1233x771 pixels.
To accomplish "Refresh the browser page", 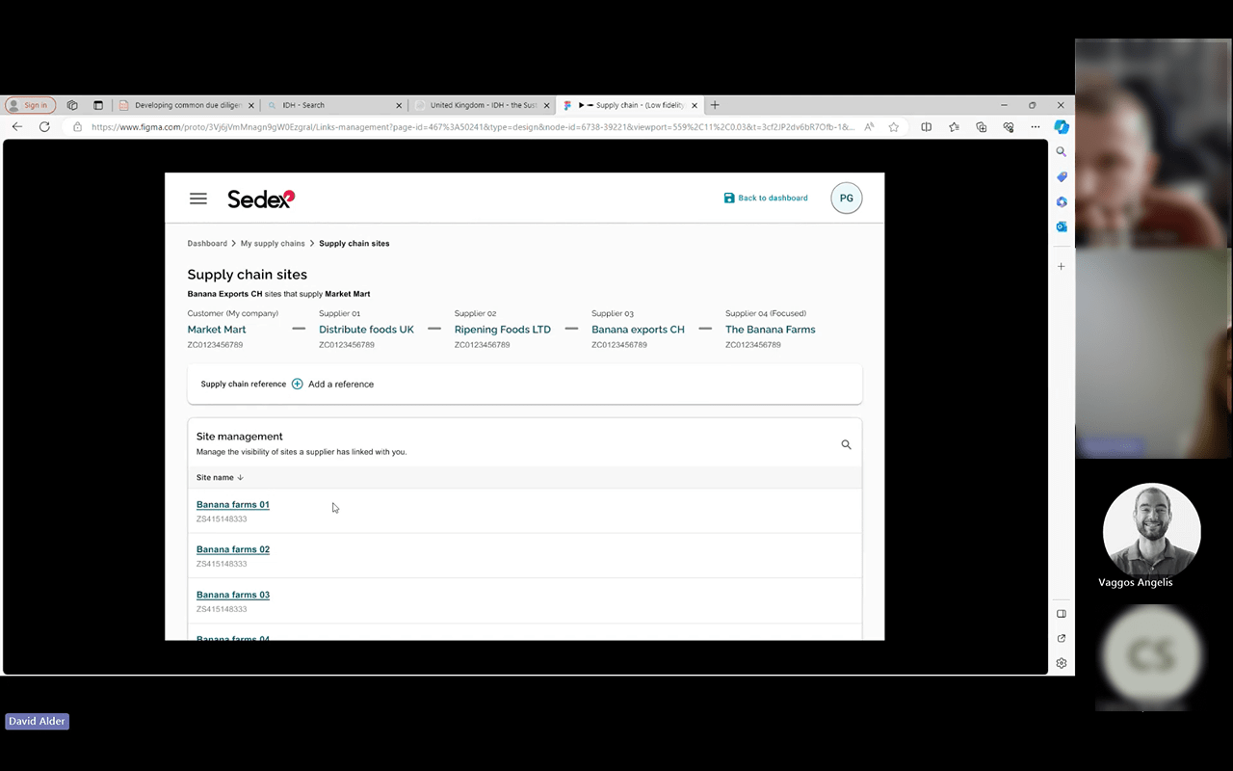I will click(x=44, y=126).
